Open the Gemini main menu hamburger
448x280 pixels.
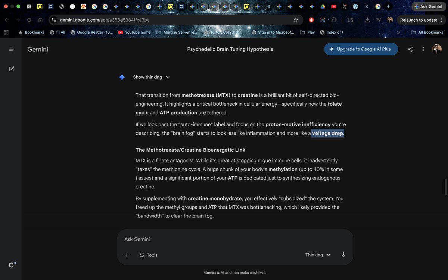(x=11, y=49)
